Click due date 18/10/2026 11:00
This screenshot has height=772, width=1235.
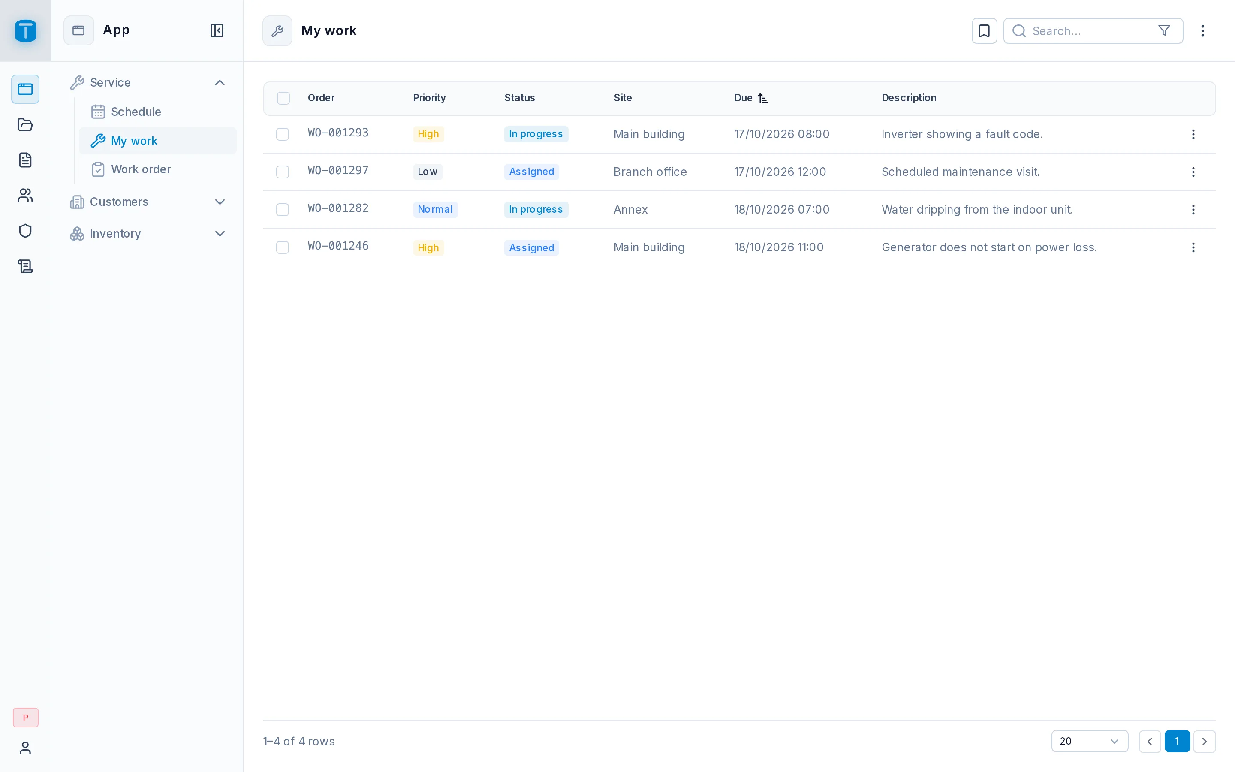coord(779,247)
